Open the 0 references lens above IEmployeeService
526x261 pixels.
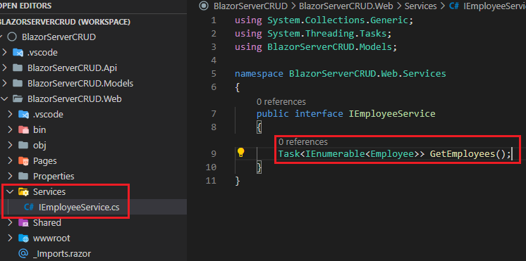tap(281, 101)
